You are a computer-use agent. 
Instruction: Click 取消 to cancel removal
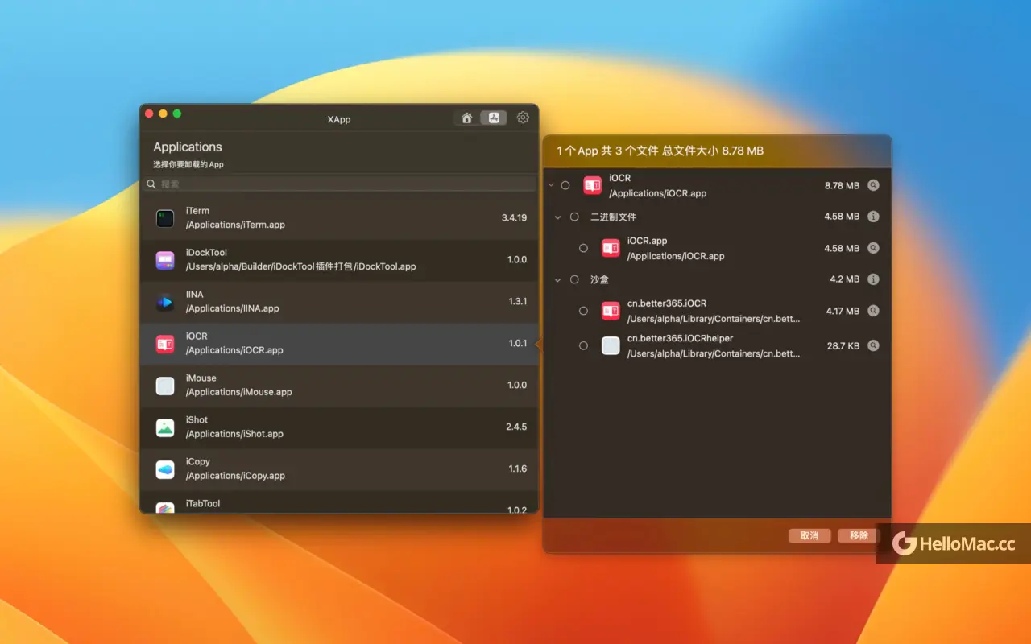pos(809,535)
